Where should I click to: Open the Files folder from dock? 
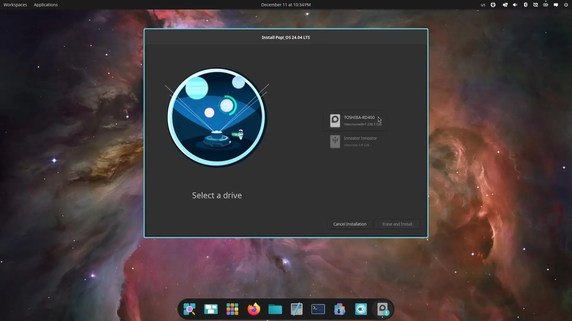coord(275,309)
